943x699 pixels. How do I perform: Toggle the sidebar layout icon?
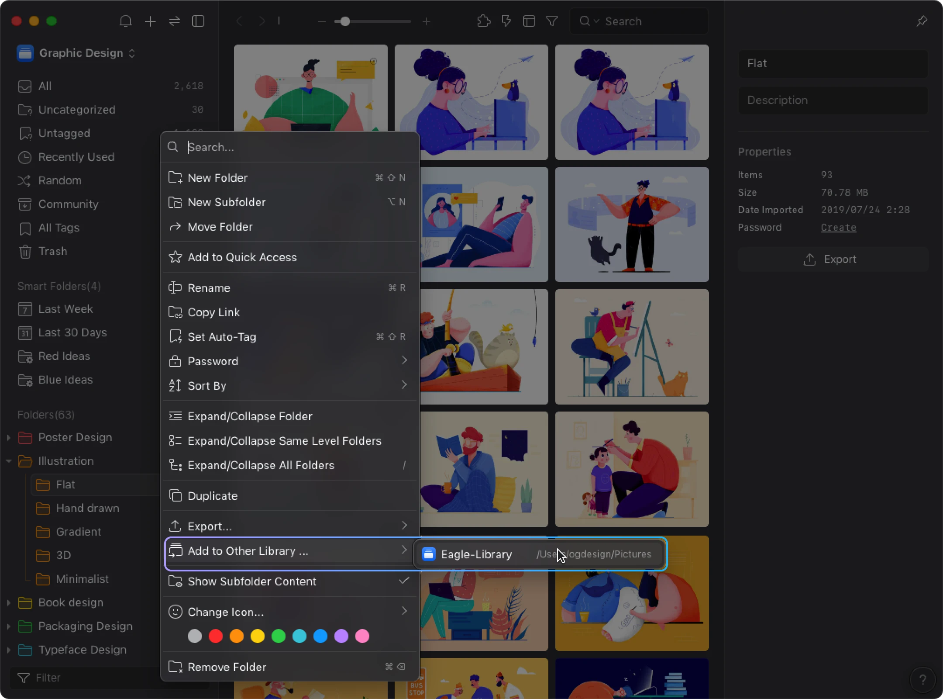point(198,21)
